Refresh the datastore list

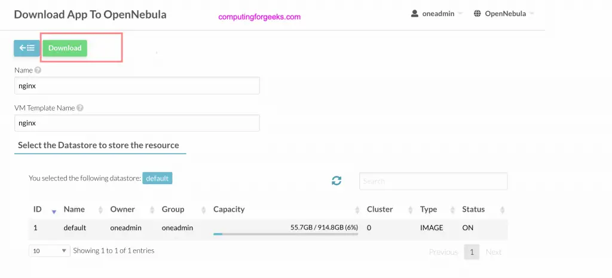[336, 181]
